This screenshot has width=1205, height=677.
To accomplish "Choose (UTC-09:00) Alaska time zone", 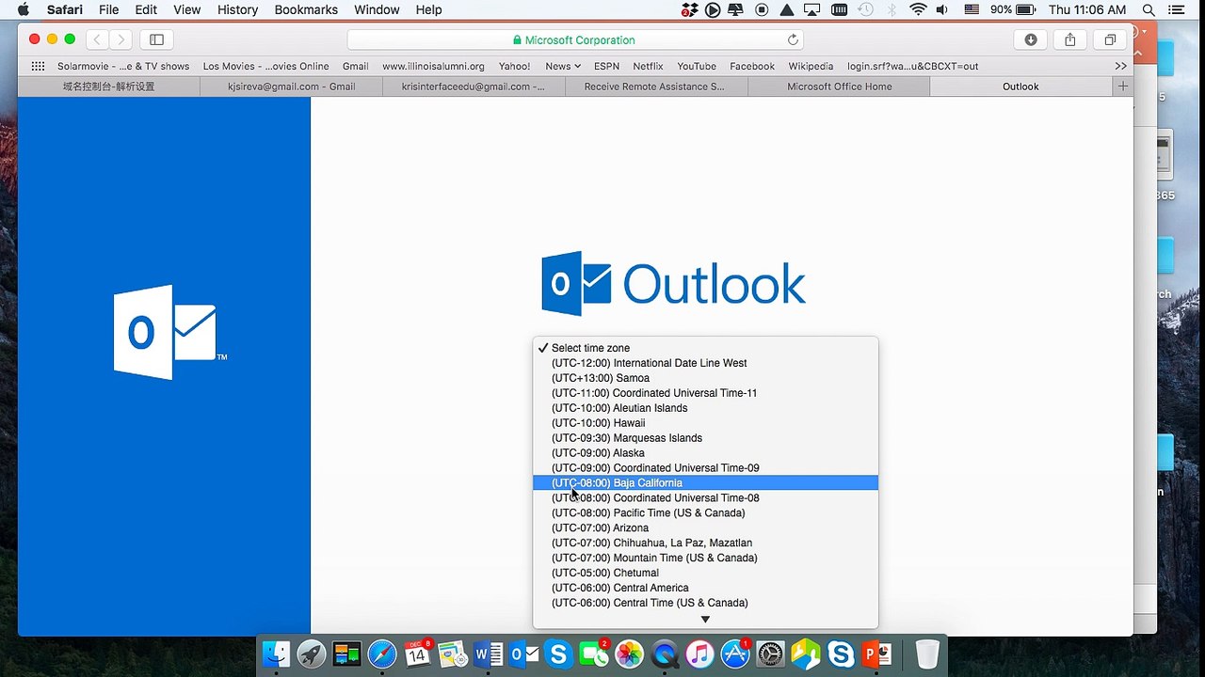I will coord(705,452).
